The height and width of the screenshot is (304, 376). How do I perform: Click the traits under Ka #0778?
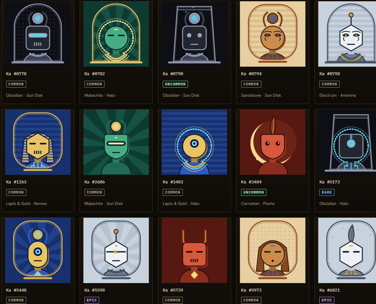(x=24, y=95)
